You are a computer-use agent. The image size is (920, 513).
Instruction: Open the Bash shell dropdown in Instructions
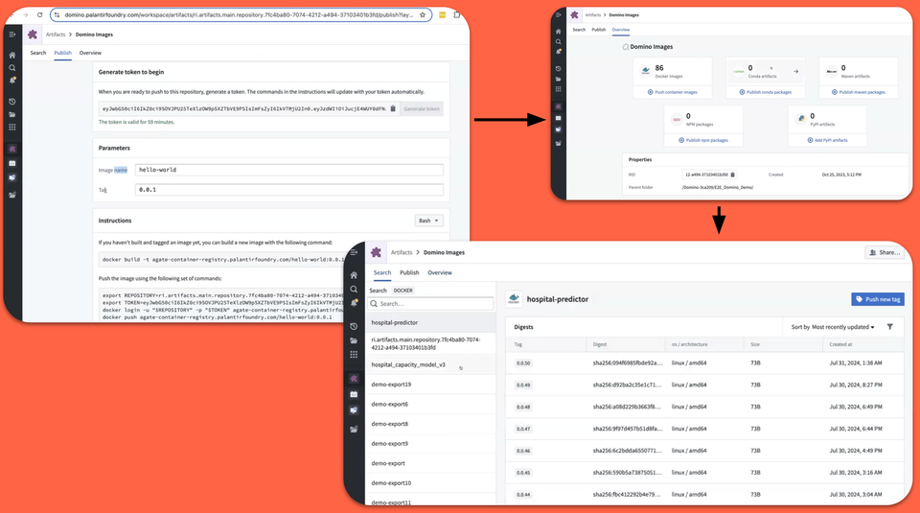429,221
